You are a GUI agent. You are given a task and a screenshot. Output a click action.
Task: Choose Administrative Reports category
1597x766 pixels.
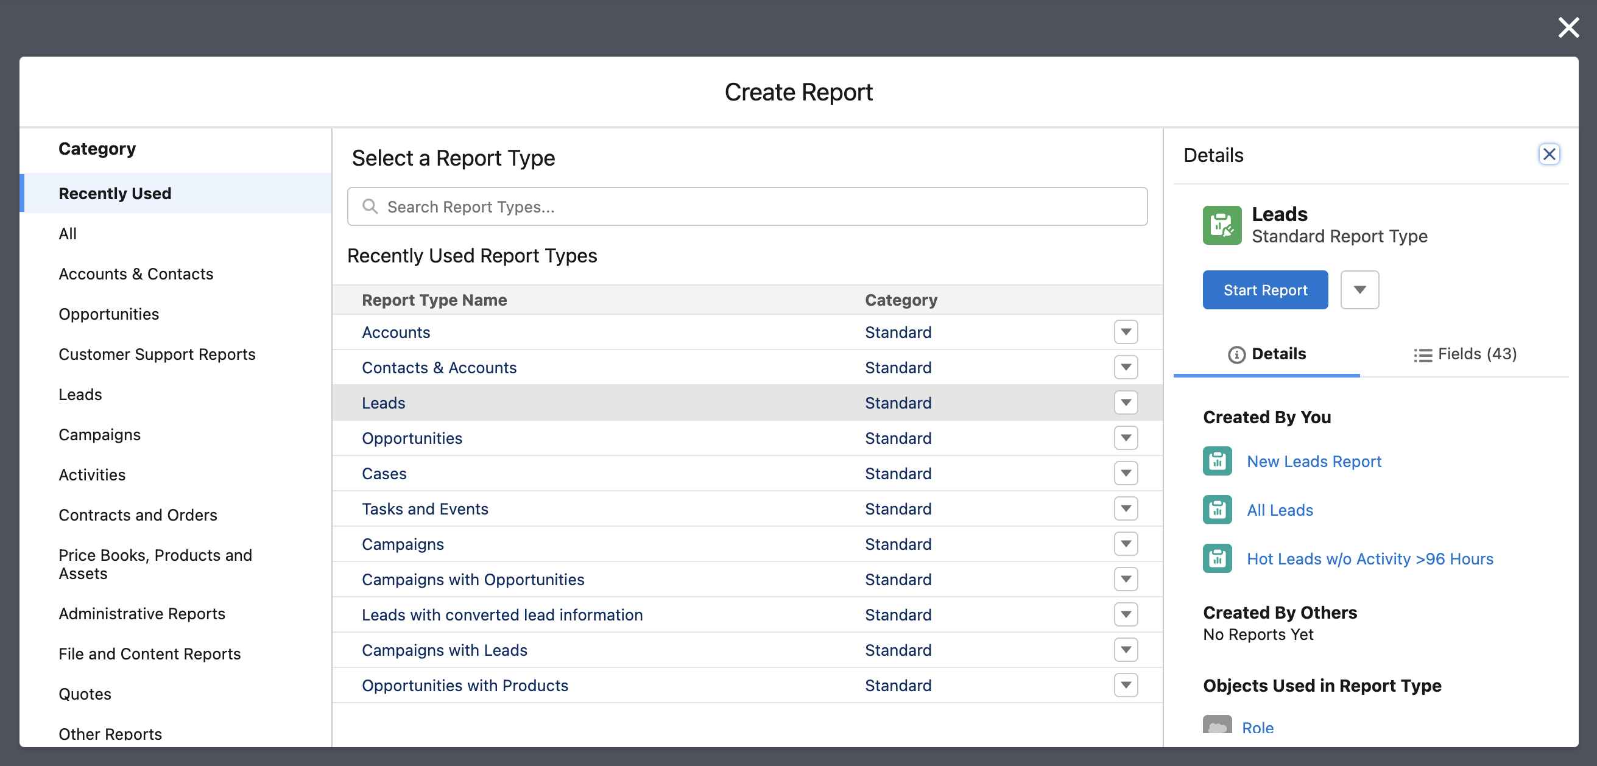coord(141,614)
